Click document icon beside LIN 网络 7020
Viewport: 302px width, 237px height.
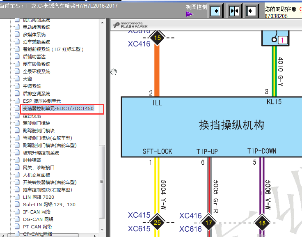tap(17, 197)
